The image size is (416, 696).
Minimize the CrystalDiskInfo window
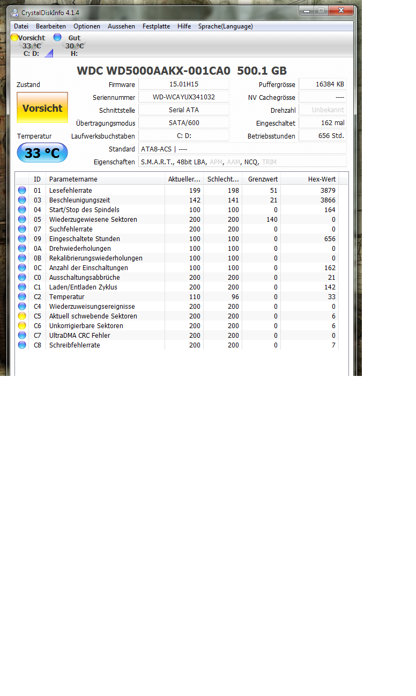tap(307, 11)
